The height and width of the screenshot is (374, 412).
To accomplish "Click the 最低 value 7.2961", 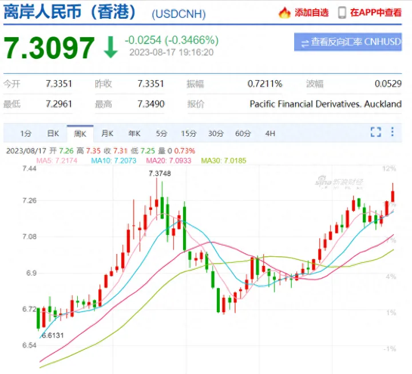I will click(x=59, y=104).
